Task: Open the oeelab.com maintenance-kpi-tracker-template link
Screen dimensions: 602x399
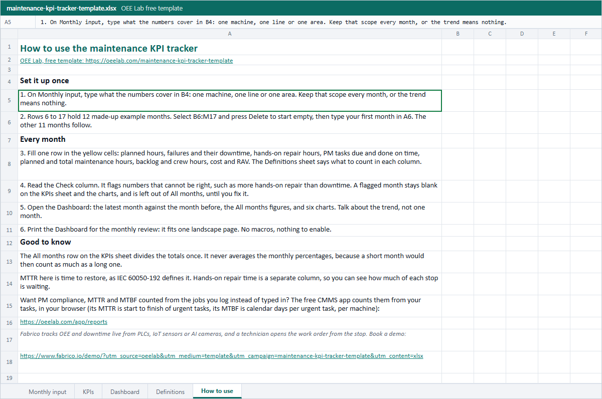Action: click(x=126, y=61)
